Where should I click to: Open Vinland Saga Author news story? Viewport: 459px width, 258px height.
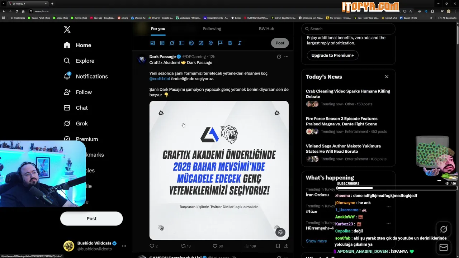348,152
